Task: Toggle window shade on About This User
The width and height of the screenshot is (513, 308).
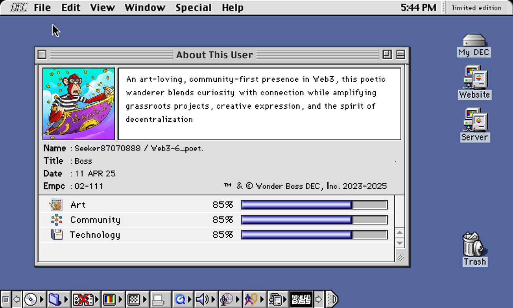Action: (400, 55)
